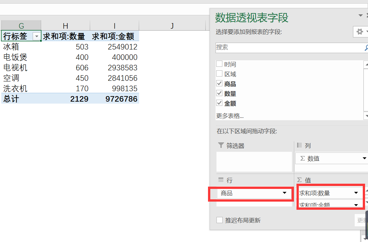
Task: Click cell with value 2549012
Action: coord(114,47)
